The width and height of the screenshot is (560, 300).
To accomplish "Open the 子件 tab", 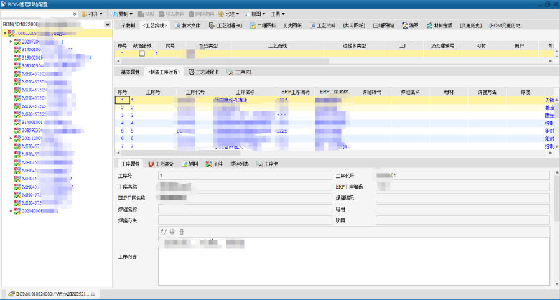I will coord(214,164).
